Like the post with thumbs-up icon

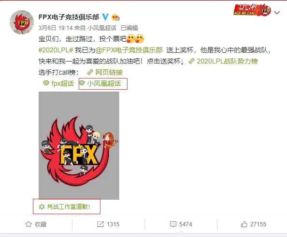(x=244, y=224)
